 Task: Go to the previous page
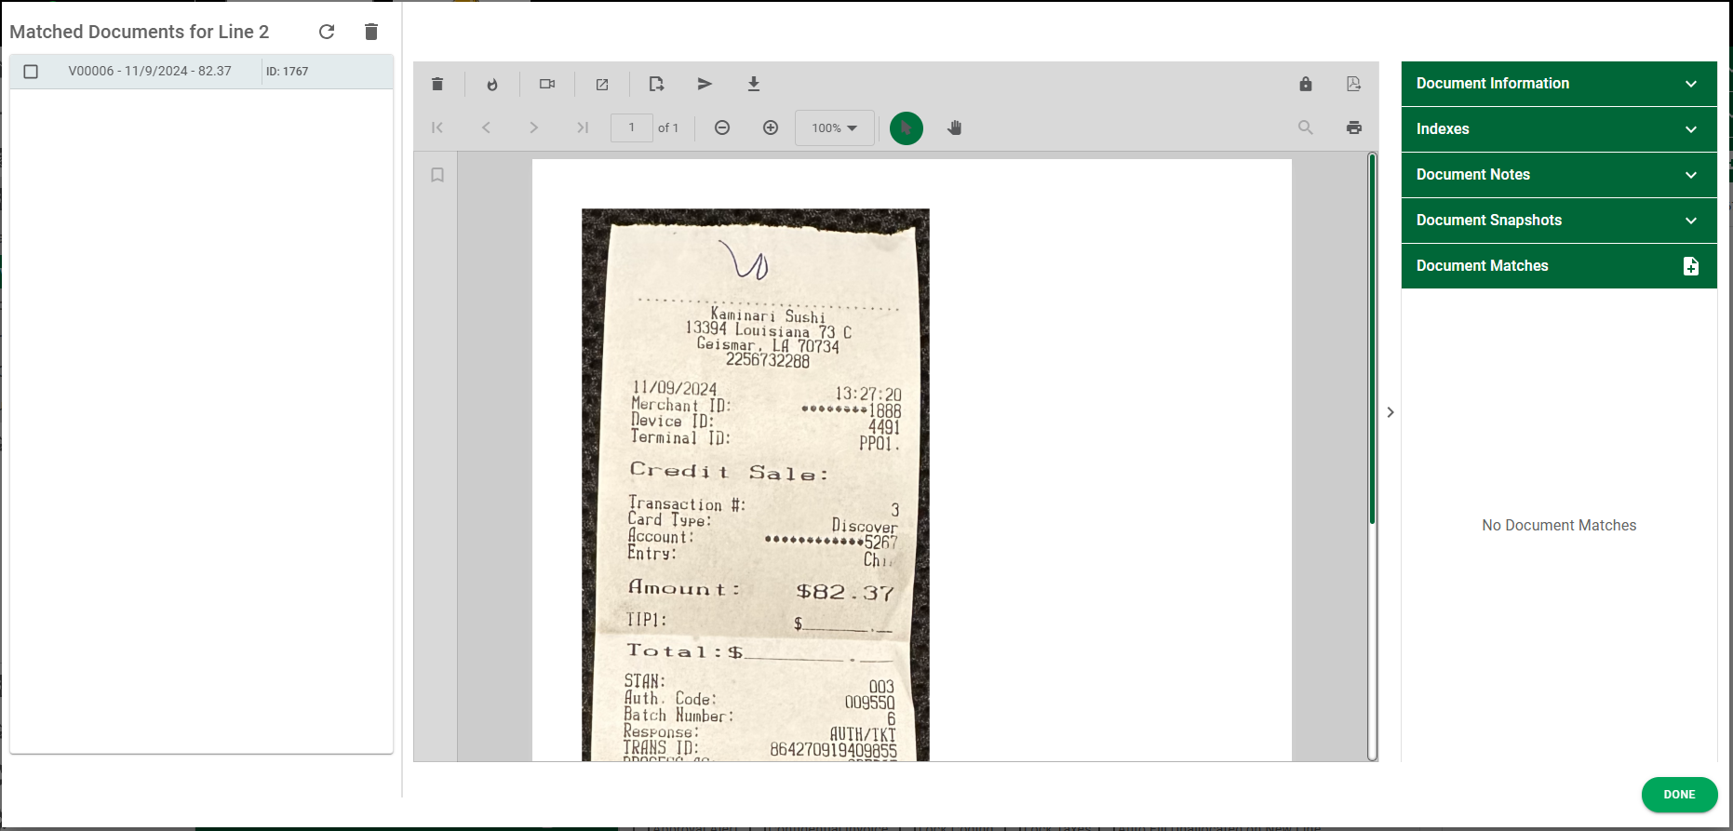coord(486,127)
